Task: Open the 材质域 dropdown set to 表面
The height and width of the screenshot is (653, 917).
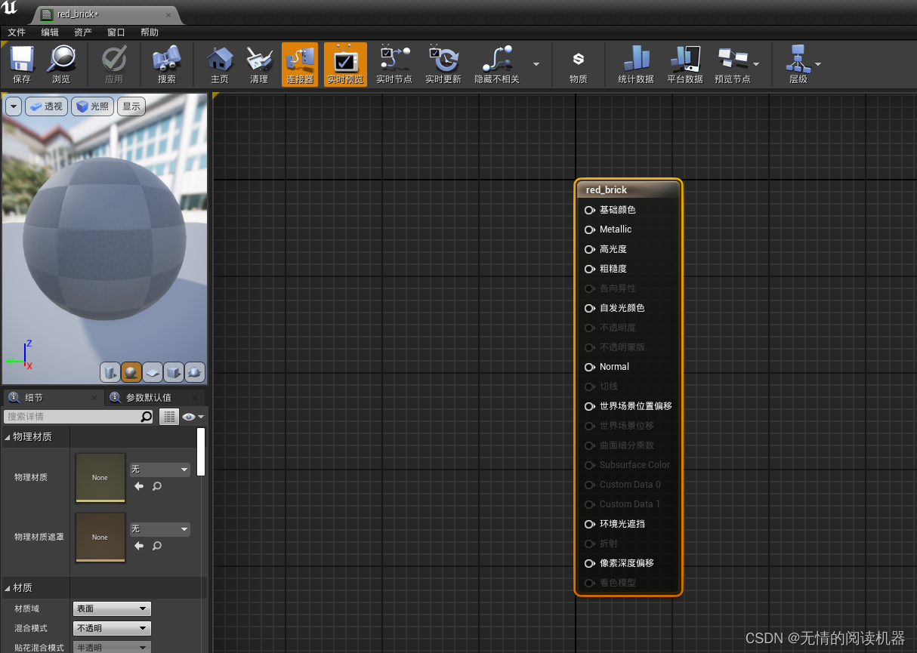Action: pos(112,608)
